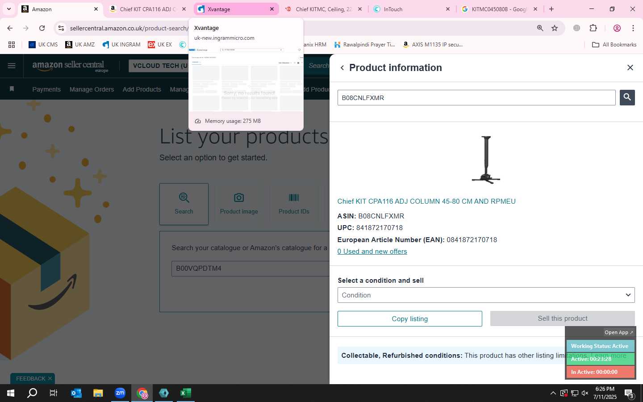Image resolution: width=643 pixels, height=402 pixels.
Task: Open the UK CMS bookmark
Action: [43, 45]
